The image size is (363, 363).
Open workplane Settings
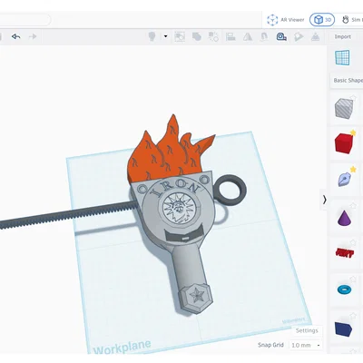[x=307, y=330]
